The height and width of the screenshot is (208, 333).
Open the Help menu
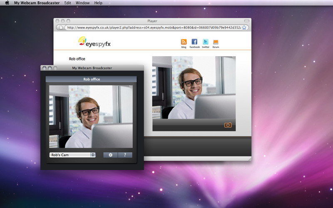98,3
